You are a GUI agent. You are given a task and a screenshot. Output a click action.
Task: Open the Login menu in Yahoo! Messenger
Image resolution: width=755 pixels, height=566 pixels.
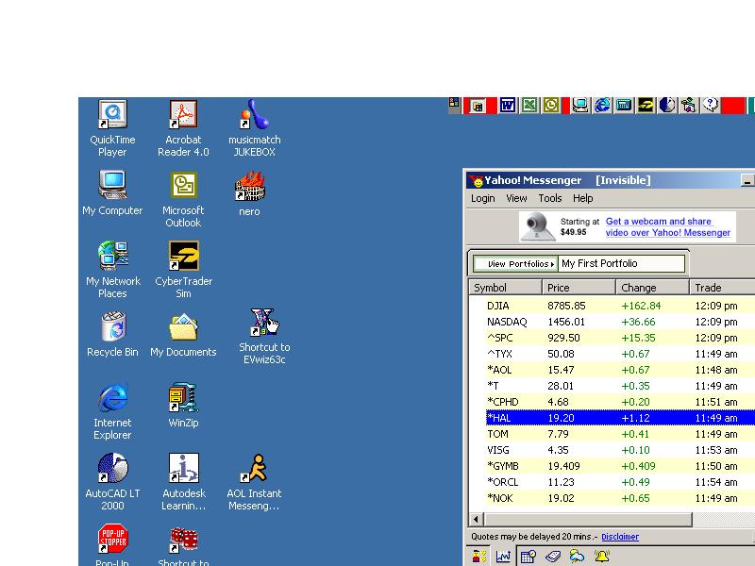[x=482, y=198]
